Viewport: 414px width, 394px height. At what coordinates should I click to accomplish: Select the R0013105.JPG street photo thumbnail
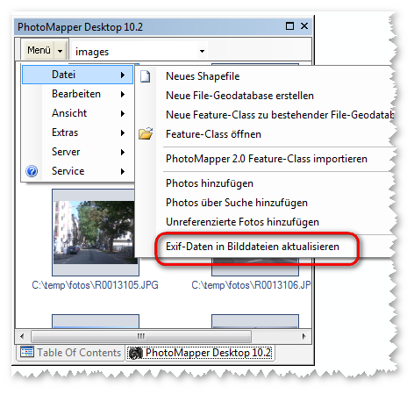95,233
